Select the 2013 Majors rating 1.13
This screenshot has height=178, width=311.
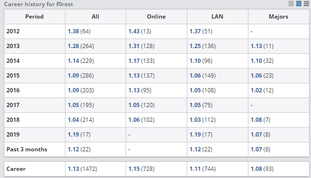click(x=256, y=46)
